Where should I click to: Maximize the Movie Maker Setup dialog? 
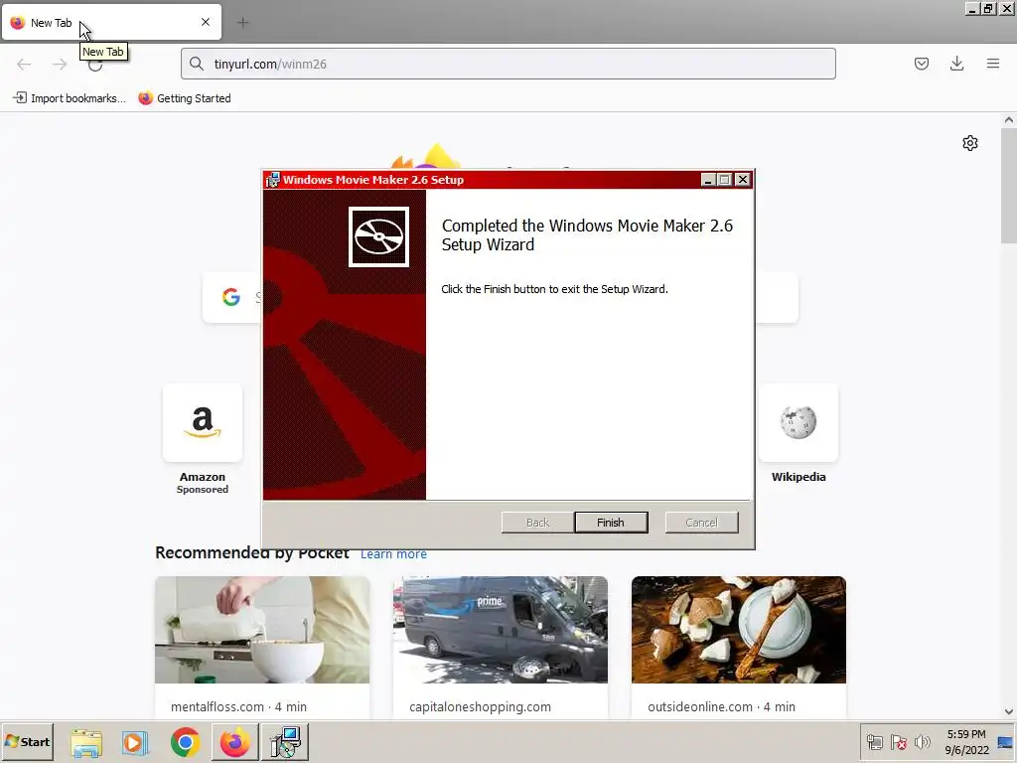tap(725, 180)
